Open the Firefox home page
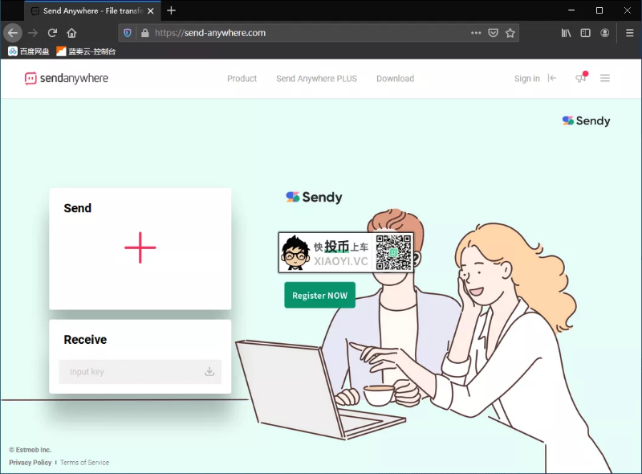 71,33
